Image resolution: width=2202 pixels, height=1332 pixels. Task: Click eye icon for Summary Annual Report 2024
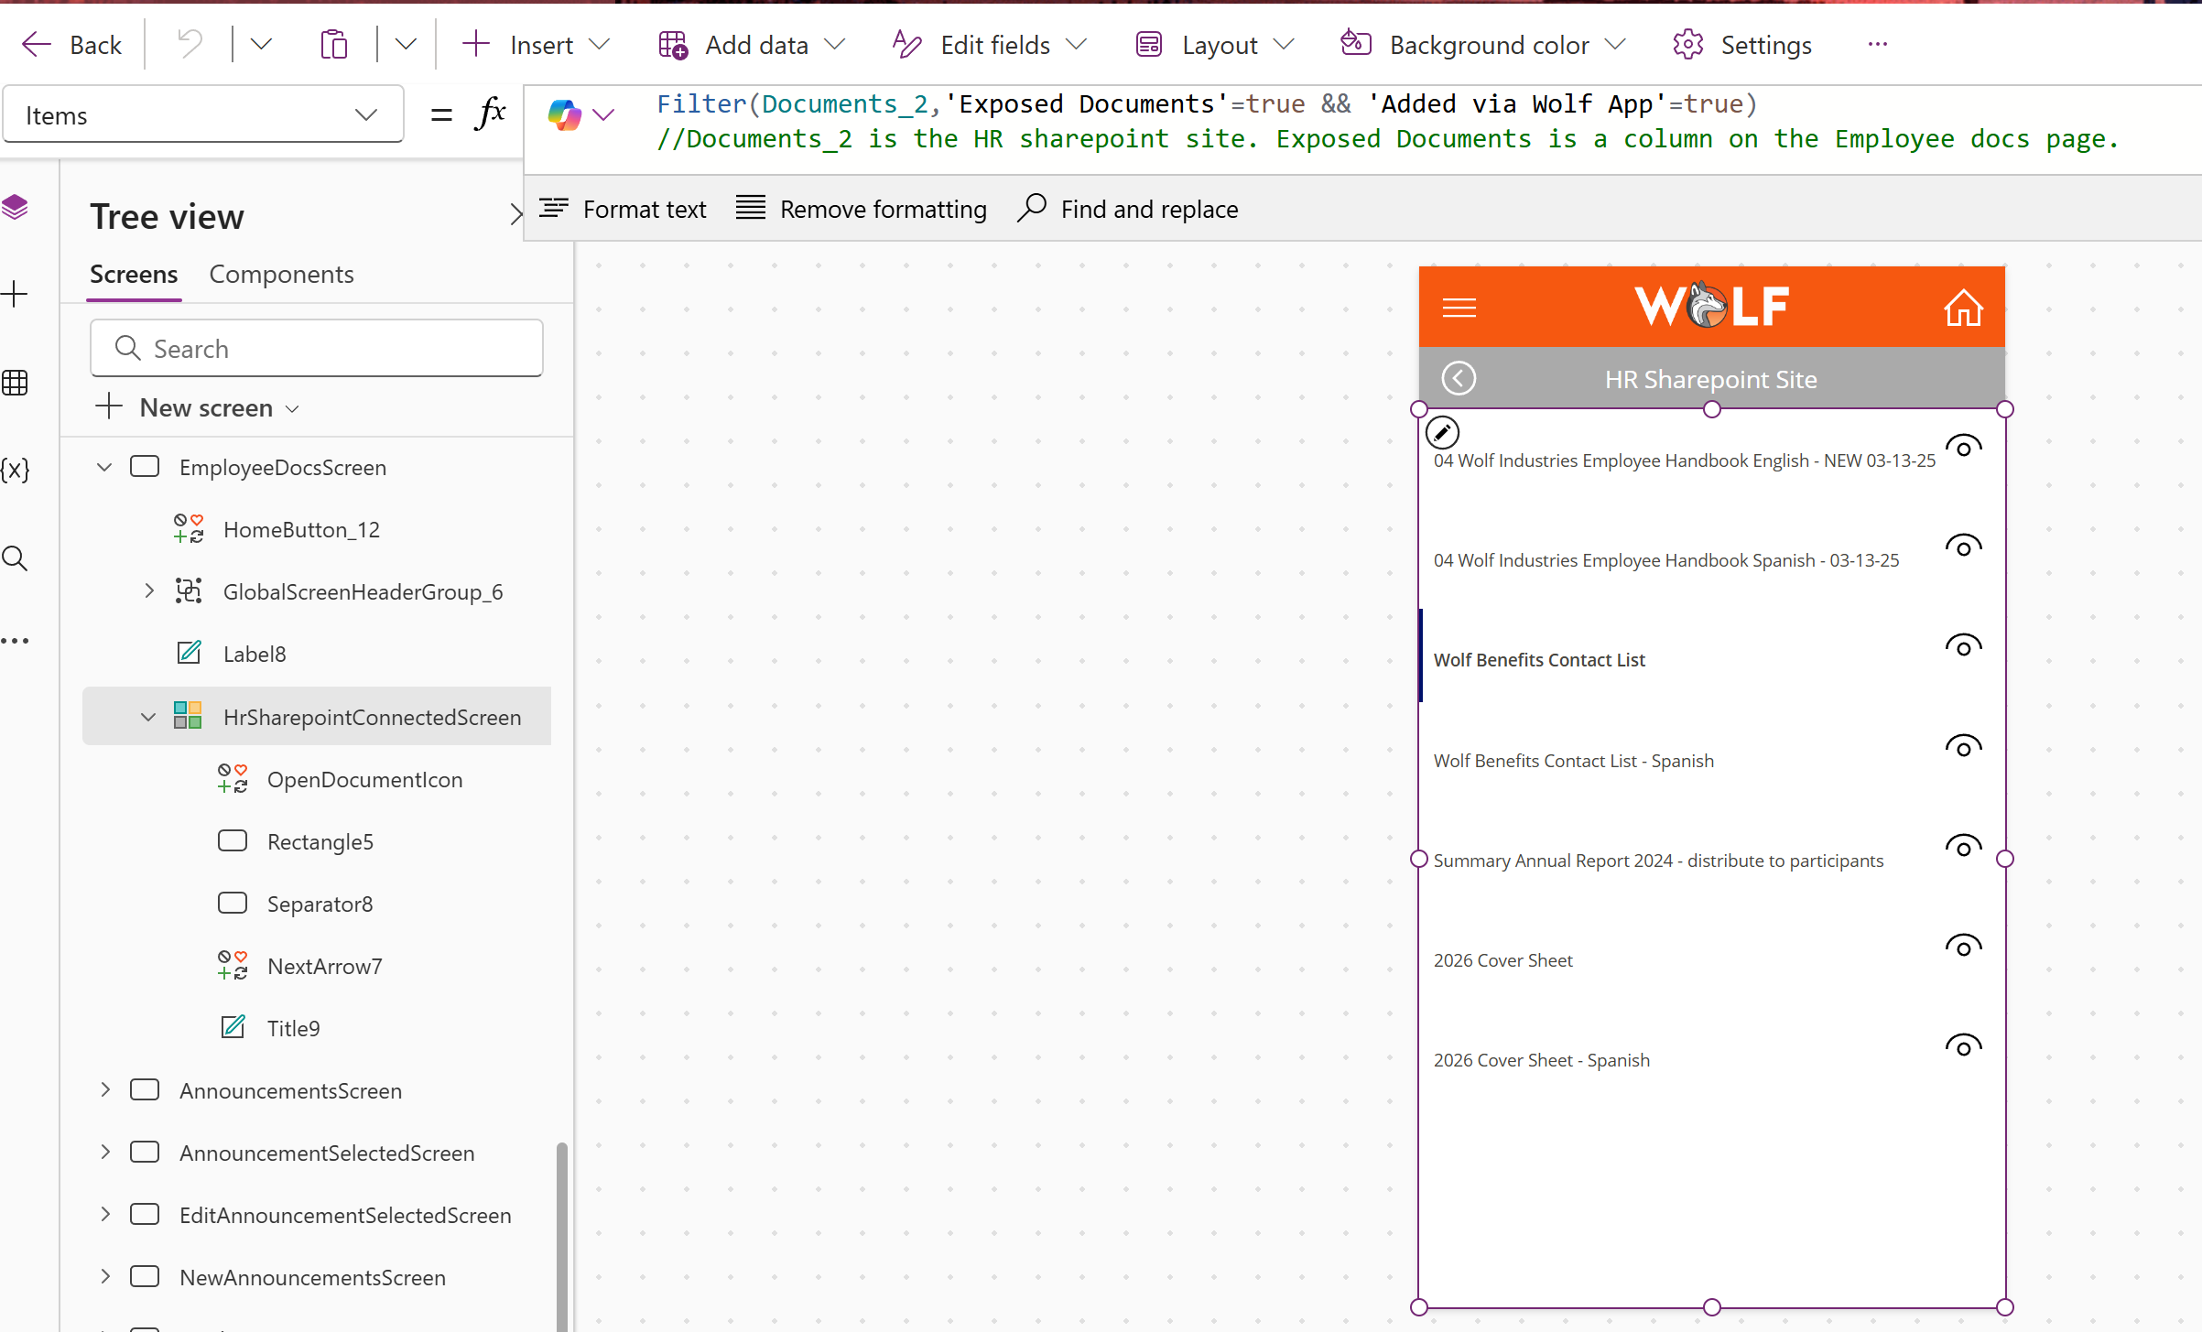click(x=1963, y=847)
